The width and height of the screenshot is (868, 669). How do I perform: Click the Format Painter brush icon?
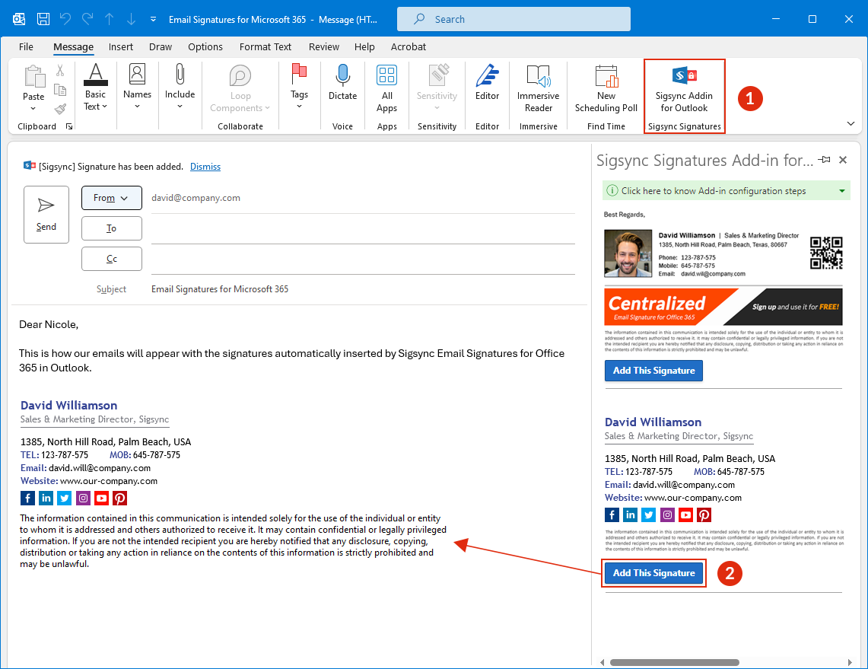(60, 109)
